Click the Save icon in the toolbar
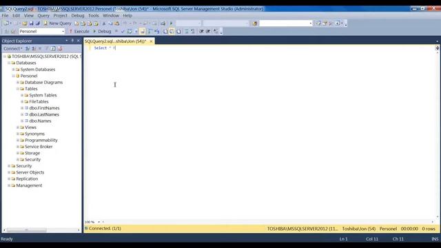This screenshot has height=248, width=441. (x=31, y=23)
